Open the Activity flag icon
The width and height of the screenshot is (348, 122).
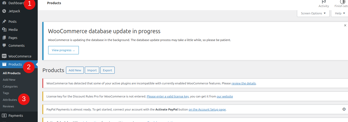[x=324, y=2]
